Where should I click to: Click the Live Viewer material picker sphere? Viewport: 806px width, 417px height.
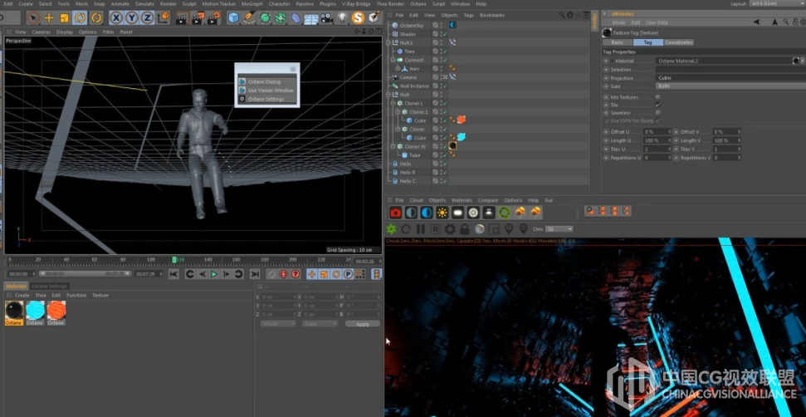tap(479, 228)
